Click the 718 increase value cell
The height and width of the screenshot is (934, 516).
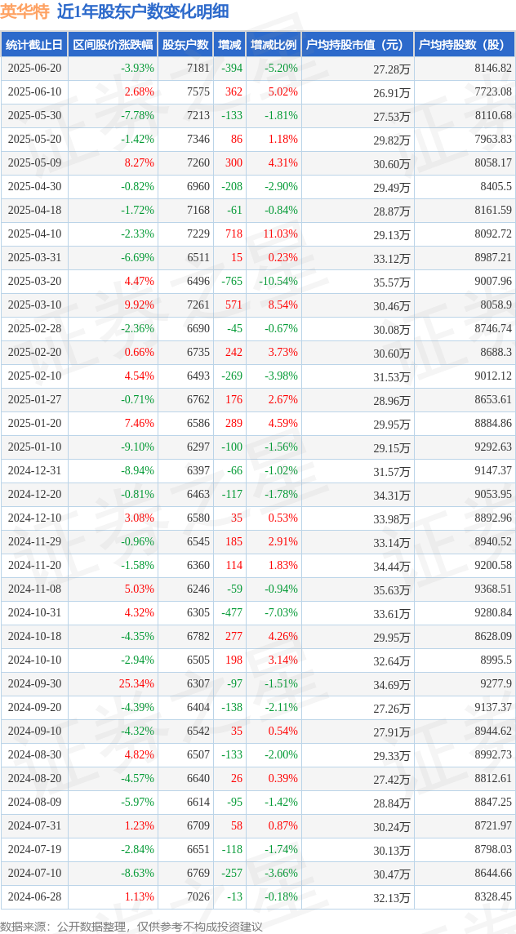pos(233,233)
